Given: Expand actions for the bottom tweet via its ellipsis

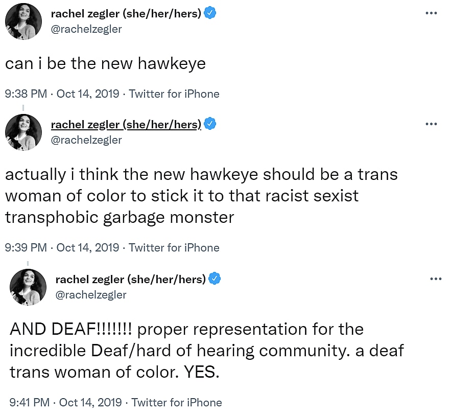Looking at the screenshot, I should [x=436, y=278].
